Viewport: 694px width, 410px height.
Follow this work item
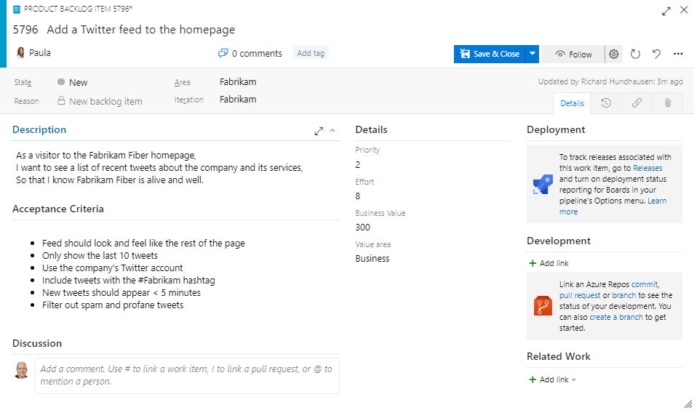573,55
